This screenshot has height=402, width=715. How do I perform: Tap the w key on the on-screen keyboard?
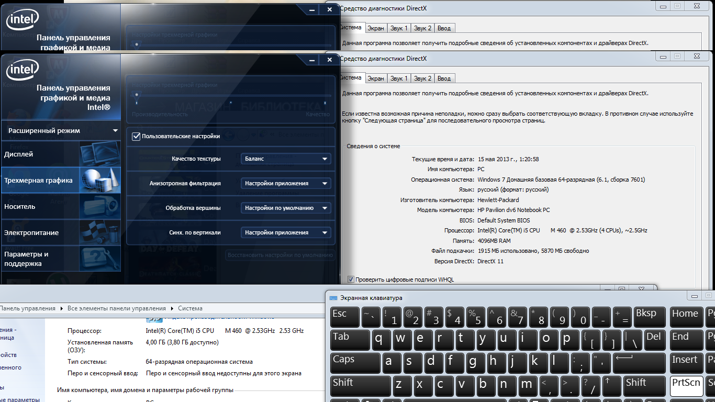(403, 340)
